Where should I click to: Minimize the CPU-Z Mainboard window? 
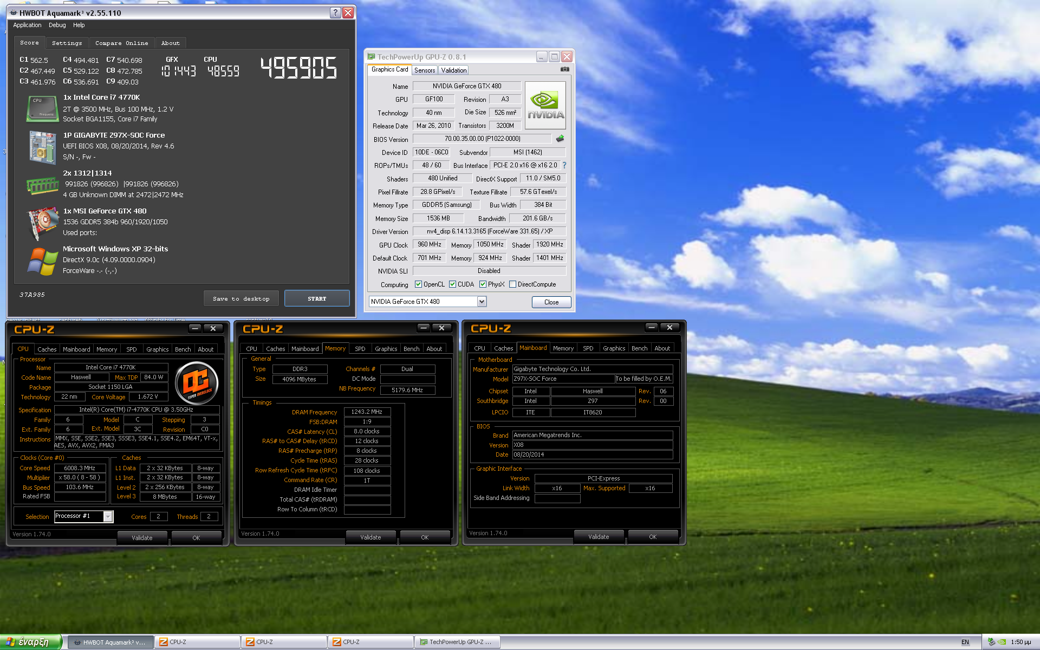coord(652,327)
